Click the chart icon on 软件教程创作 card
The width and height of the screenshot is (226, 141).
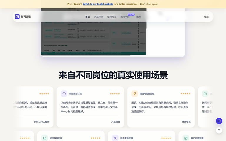(x=44, y=138)
